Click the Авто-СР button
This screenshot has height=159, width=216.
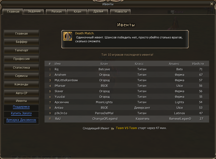coord(21,93)
